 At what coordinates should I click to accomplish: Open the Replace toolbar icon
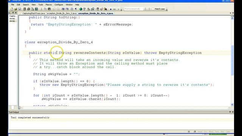(101, 9)
